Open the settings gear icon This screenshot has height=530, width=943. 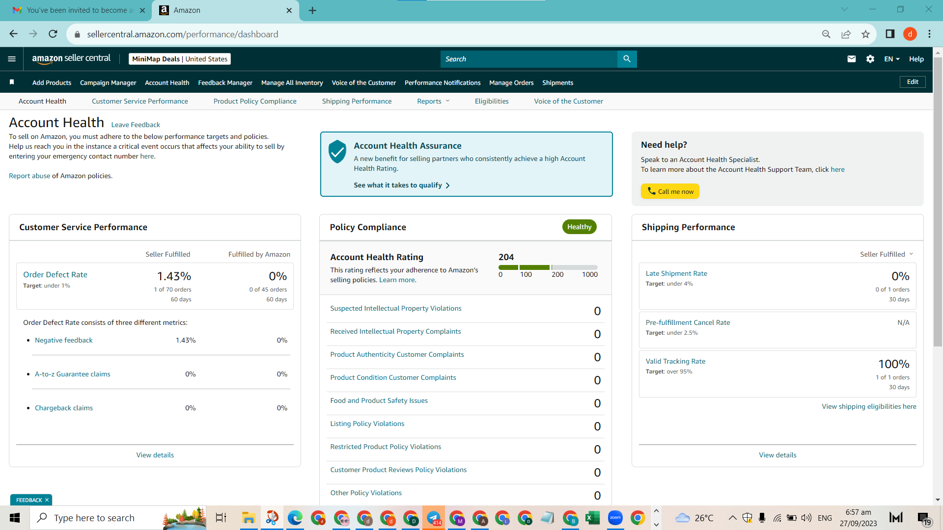pyautogui.click(x=870, y=59)
